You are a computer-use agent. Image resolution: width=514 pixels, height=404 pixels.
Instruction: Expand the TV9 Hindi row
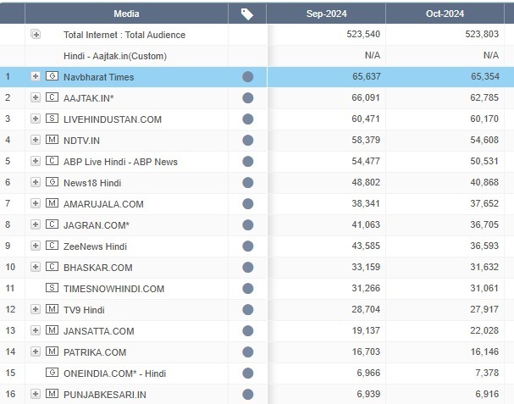point(36,309)
